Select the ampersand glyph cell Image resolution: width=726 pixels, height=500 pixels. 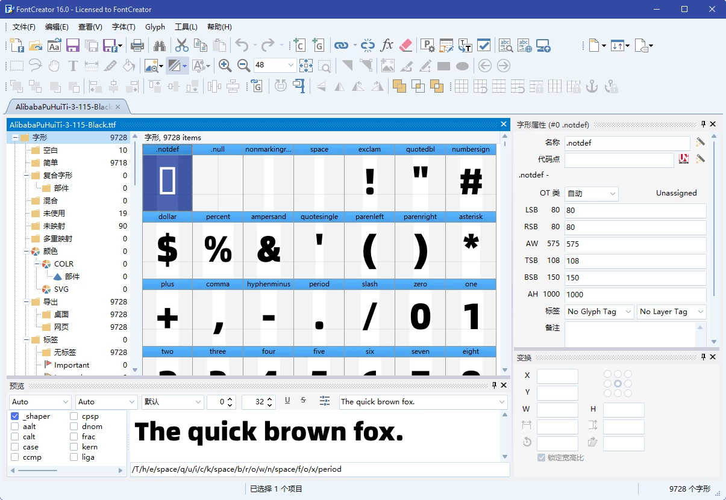[269, 245]
